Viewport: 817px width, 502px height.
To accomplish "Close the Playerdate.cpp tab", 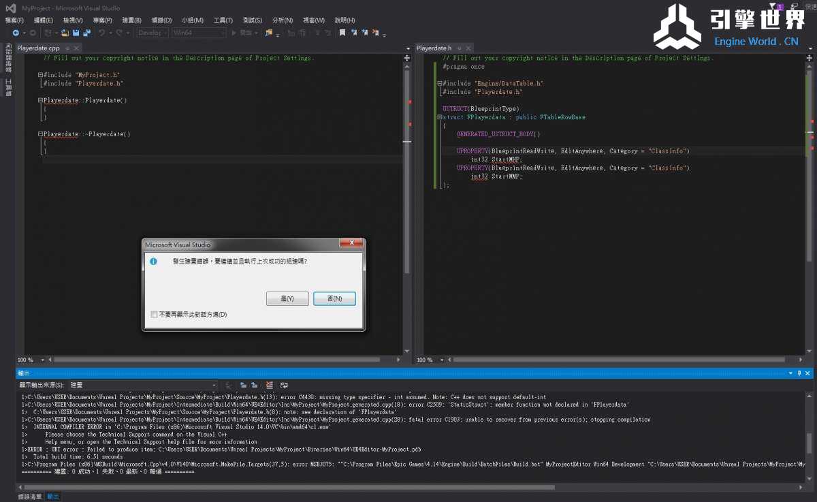I will tap(76, 48).
